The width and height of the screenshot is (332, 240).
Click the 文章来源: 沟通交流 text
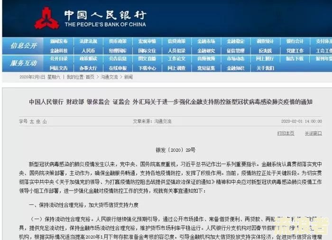point(152,121)
